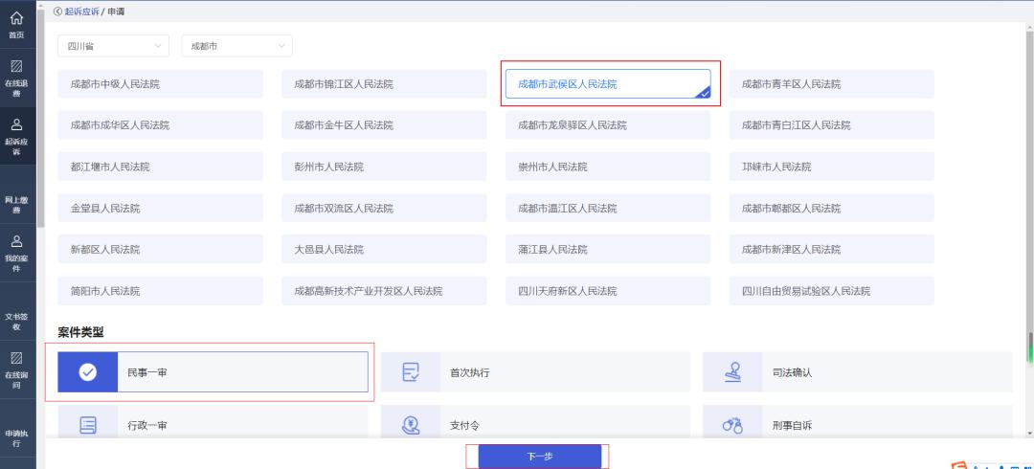Select the 刑事自诉 handcuffs icon
Viewport: 1034px width, 469px height.
[x=732, y=426]
